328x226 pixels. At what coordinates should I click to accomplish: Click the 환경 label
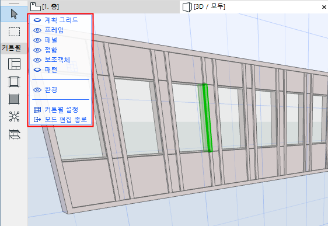51,90
